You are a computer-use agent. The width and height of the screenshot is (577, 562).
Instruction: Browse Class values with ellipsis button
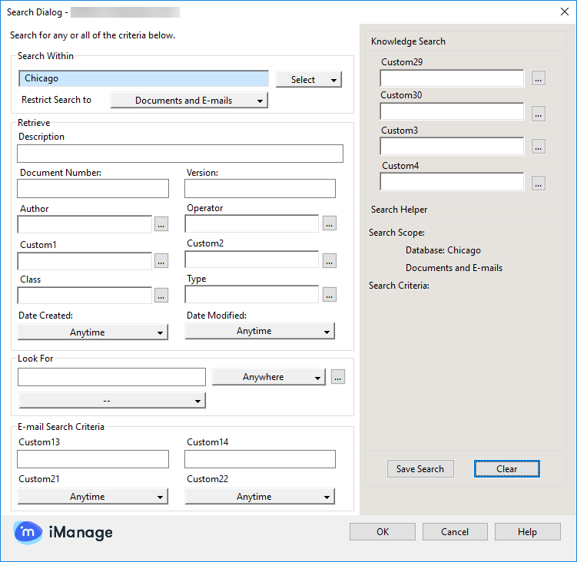click(x=161, y=295)
